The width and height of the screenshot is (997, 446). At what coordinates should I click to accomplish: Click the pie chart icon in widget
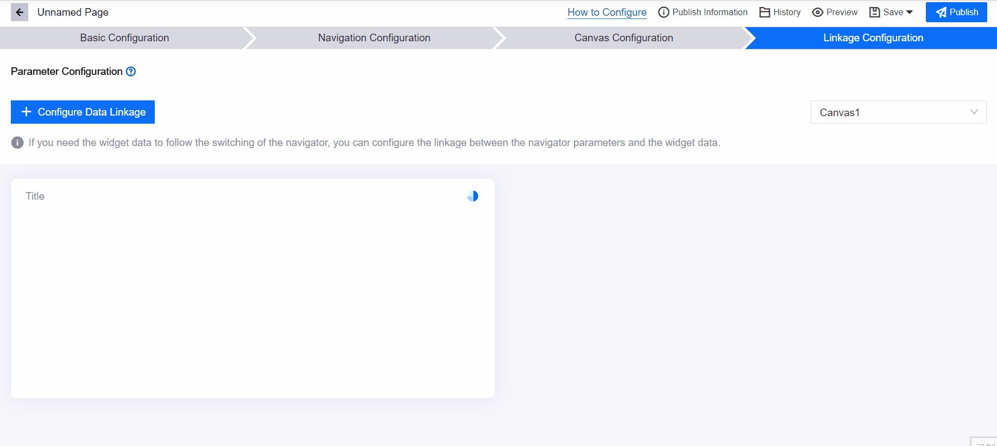tap(472, 196)
